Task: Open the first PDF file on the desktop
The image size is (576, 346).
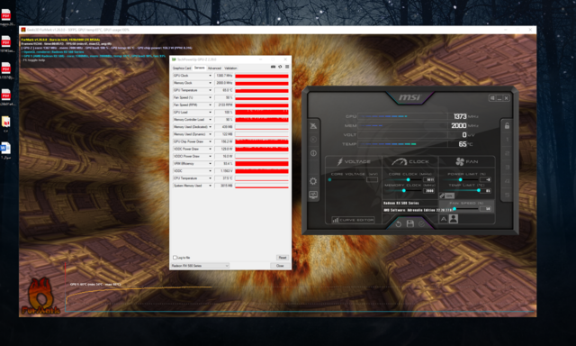Action: (6, 15)
